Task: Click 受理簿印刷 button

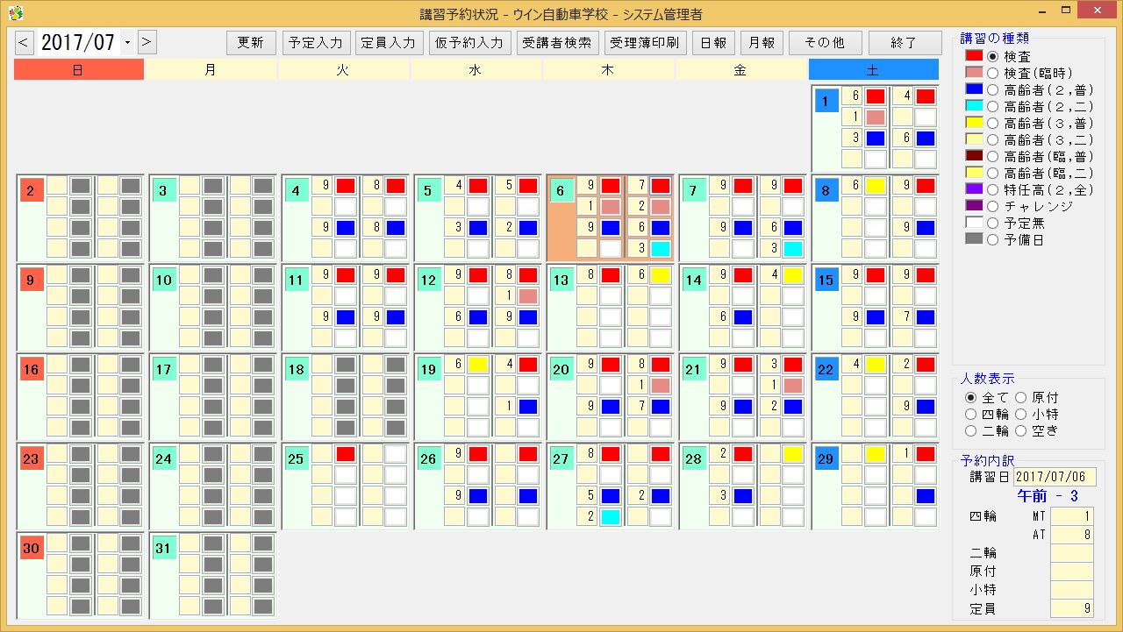Action: click(x=645, y=43)
